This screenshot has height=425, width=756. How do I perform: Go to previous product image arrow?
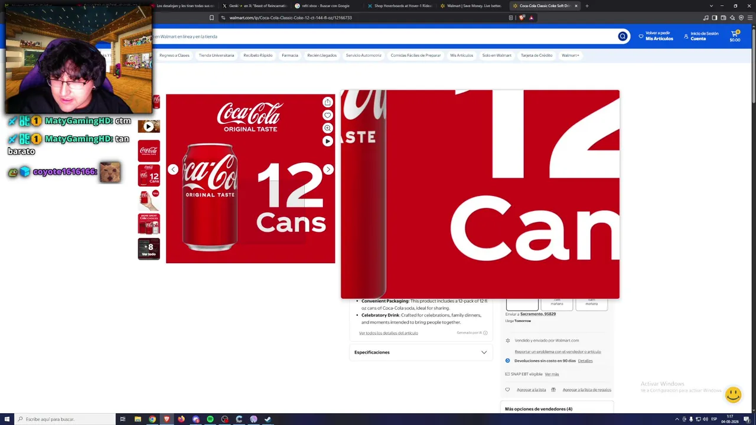pyautogui.click(x=173, y=169)
